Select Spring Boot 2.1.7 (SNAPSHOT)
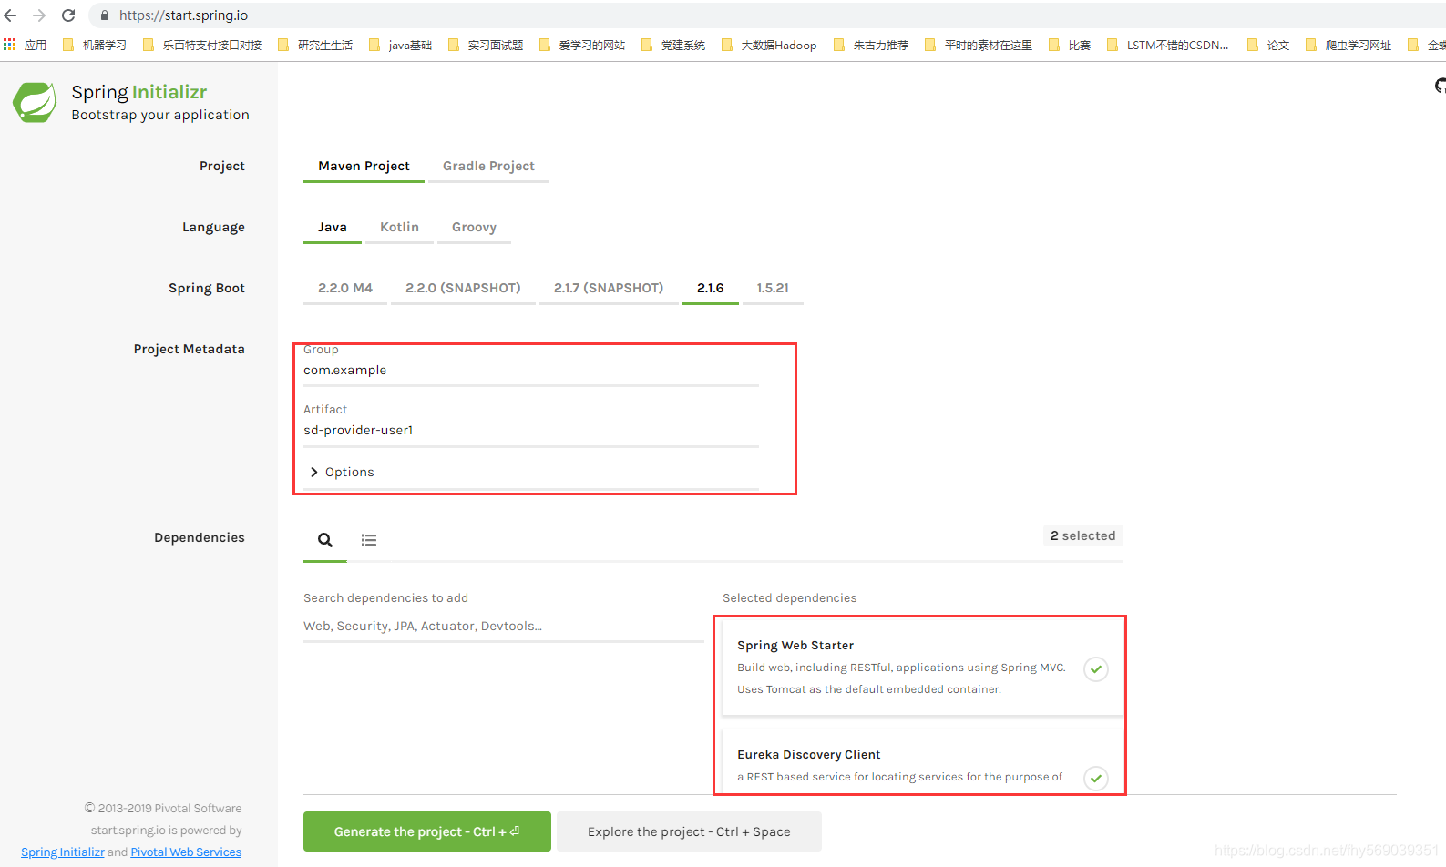 (x=609, y=288)
